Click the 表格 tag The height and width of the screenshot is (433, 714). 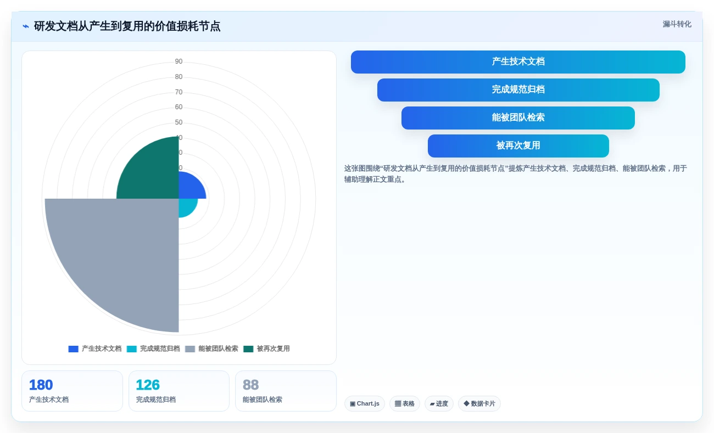pos(405,404)
